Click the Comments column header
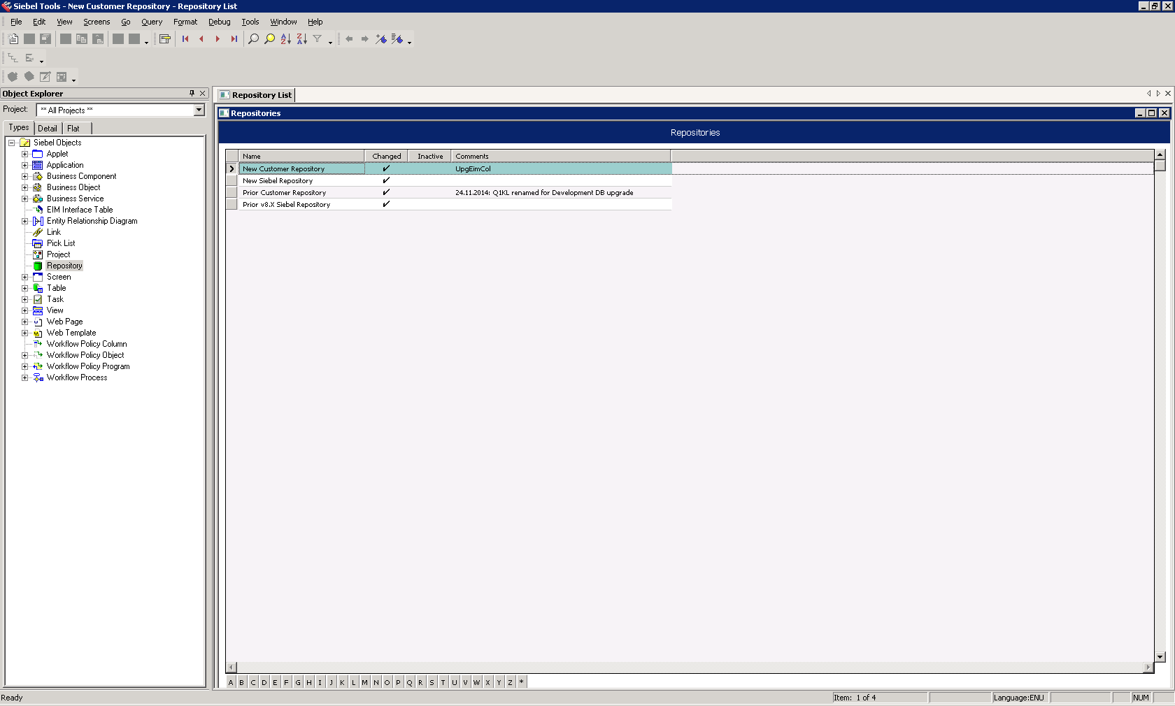Screen dimensions: 1175x706 (561, 156)
